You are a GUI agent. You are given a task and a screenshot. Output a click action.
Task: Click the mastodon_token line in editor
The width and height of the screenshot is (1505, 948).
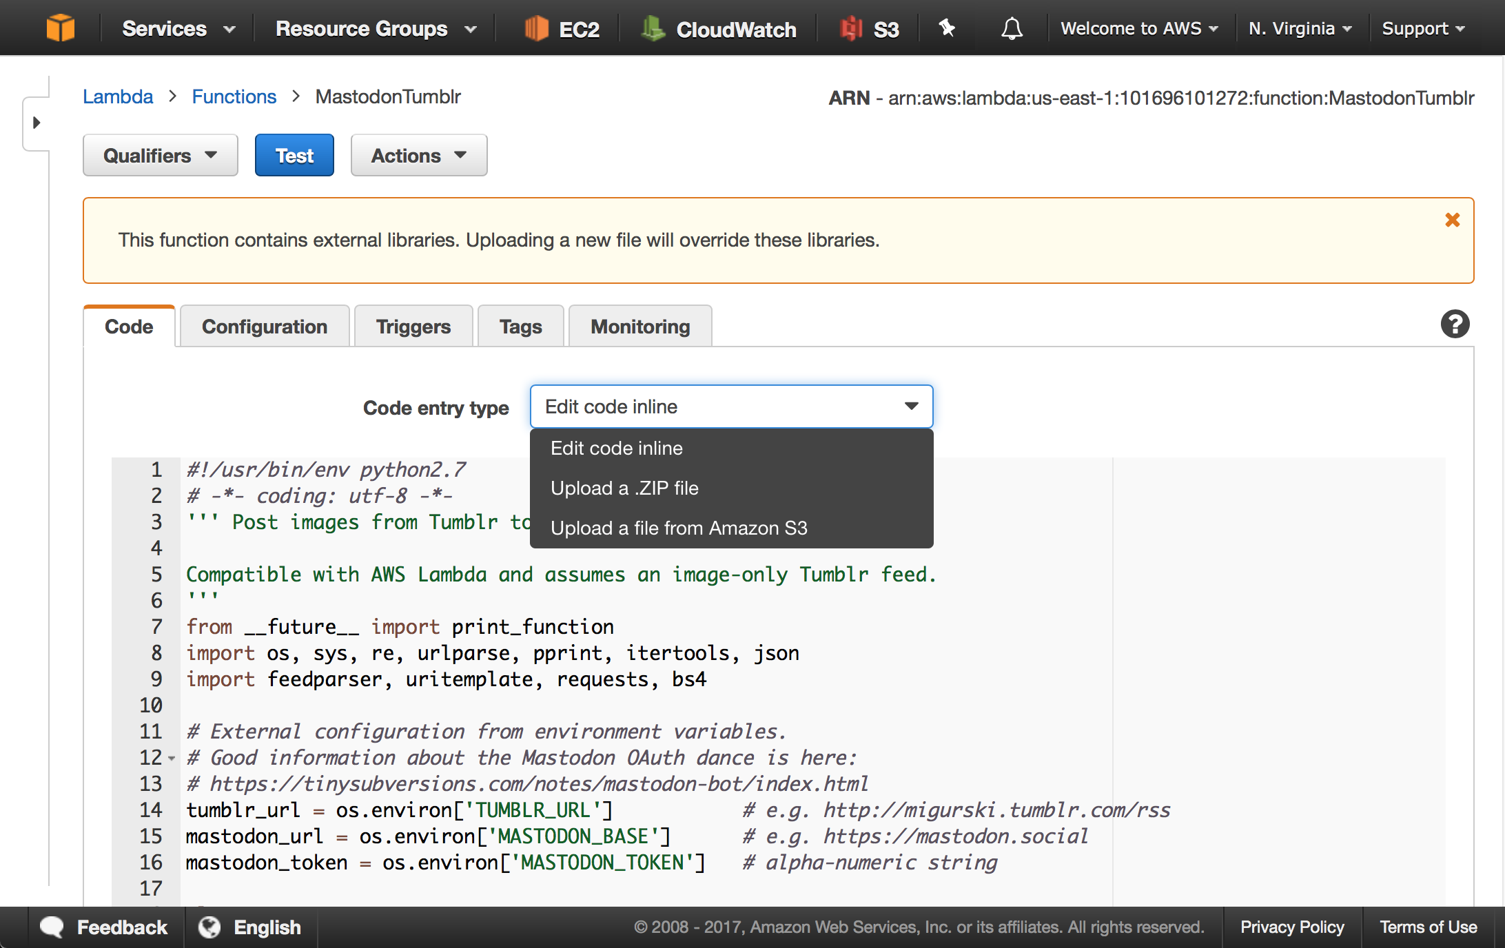point(445,863)
